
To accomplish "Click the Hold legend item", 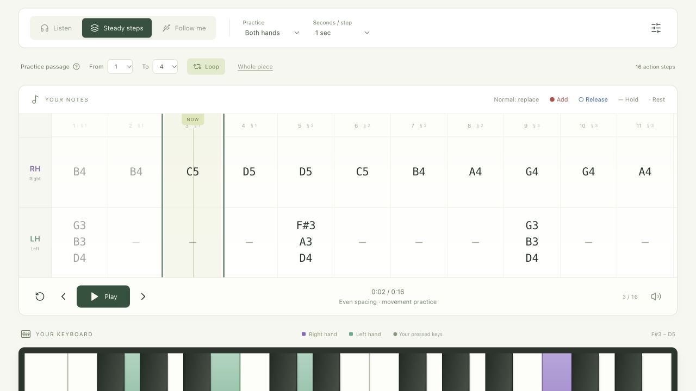I will pos(628,99).
